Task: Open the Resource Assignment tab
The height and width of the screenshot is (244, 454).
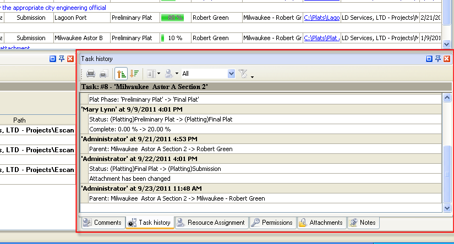Action: 210,223
